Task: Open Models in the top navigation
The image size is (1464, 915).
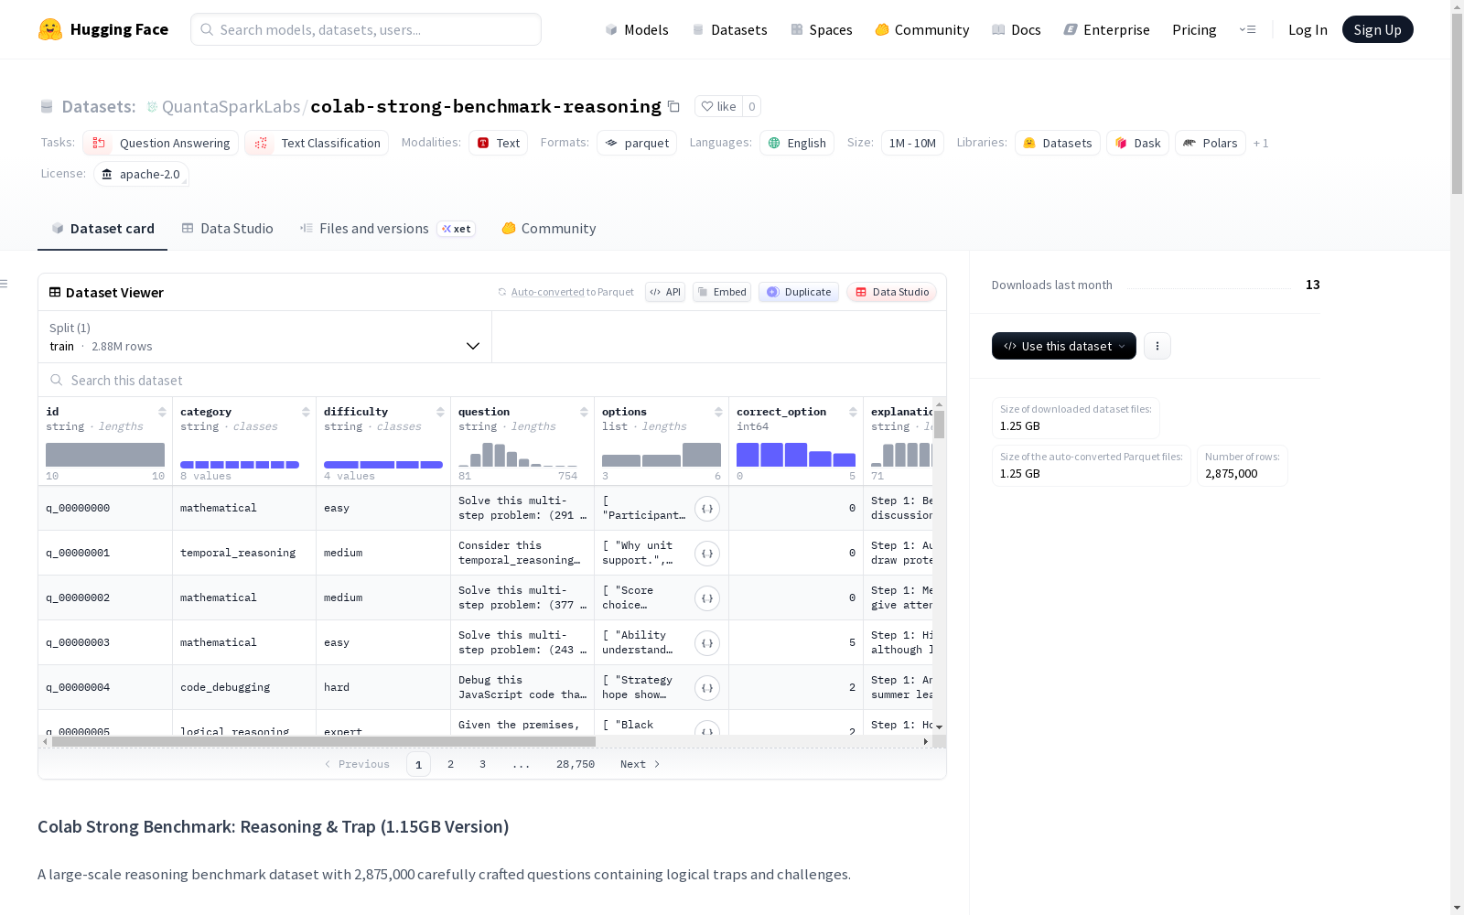Action: (x=637, y=29)
